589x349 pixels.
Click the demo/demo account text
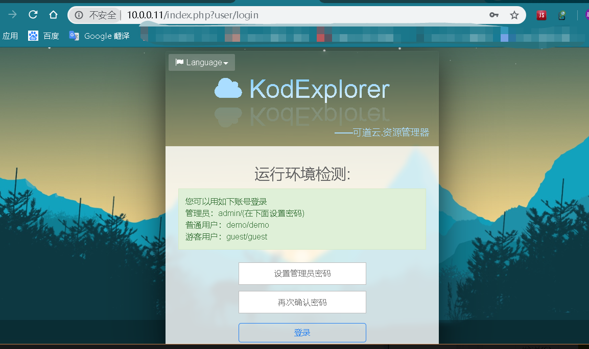[248, 225]
